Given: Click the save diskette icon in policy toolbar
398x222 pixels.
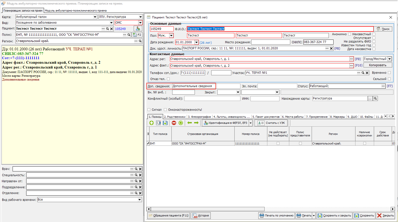Looking at the screenshot, I should (x=165, y=123).
